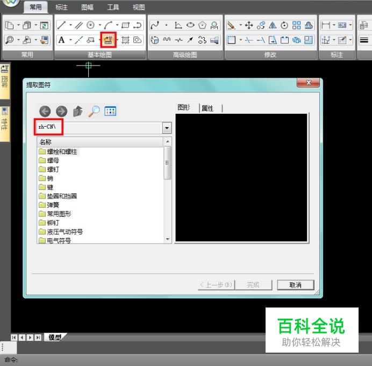
Task: Select the spline curve tool
Action: tap(155, 25)
